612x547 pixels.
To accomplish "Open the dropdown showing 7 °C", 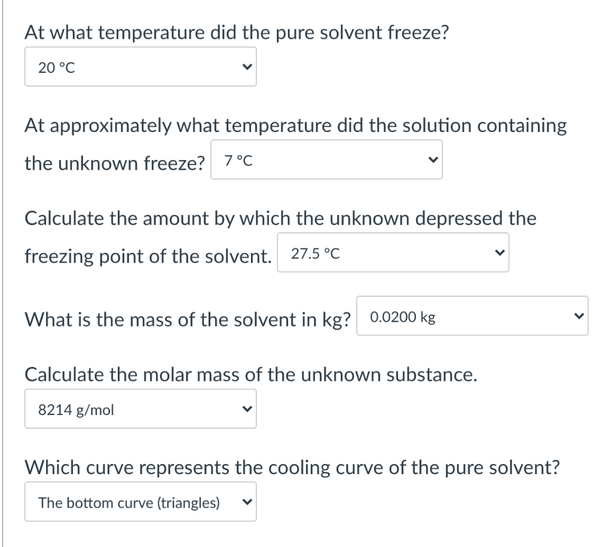I will 326,159.
